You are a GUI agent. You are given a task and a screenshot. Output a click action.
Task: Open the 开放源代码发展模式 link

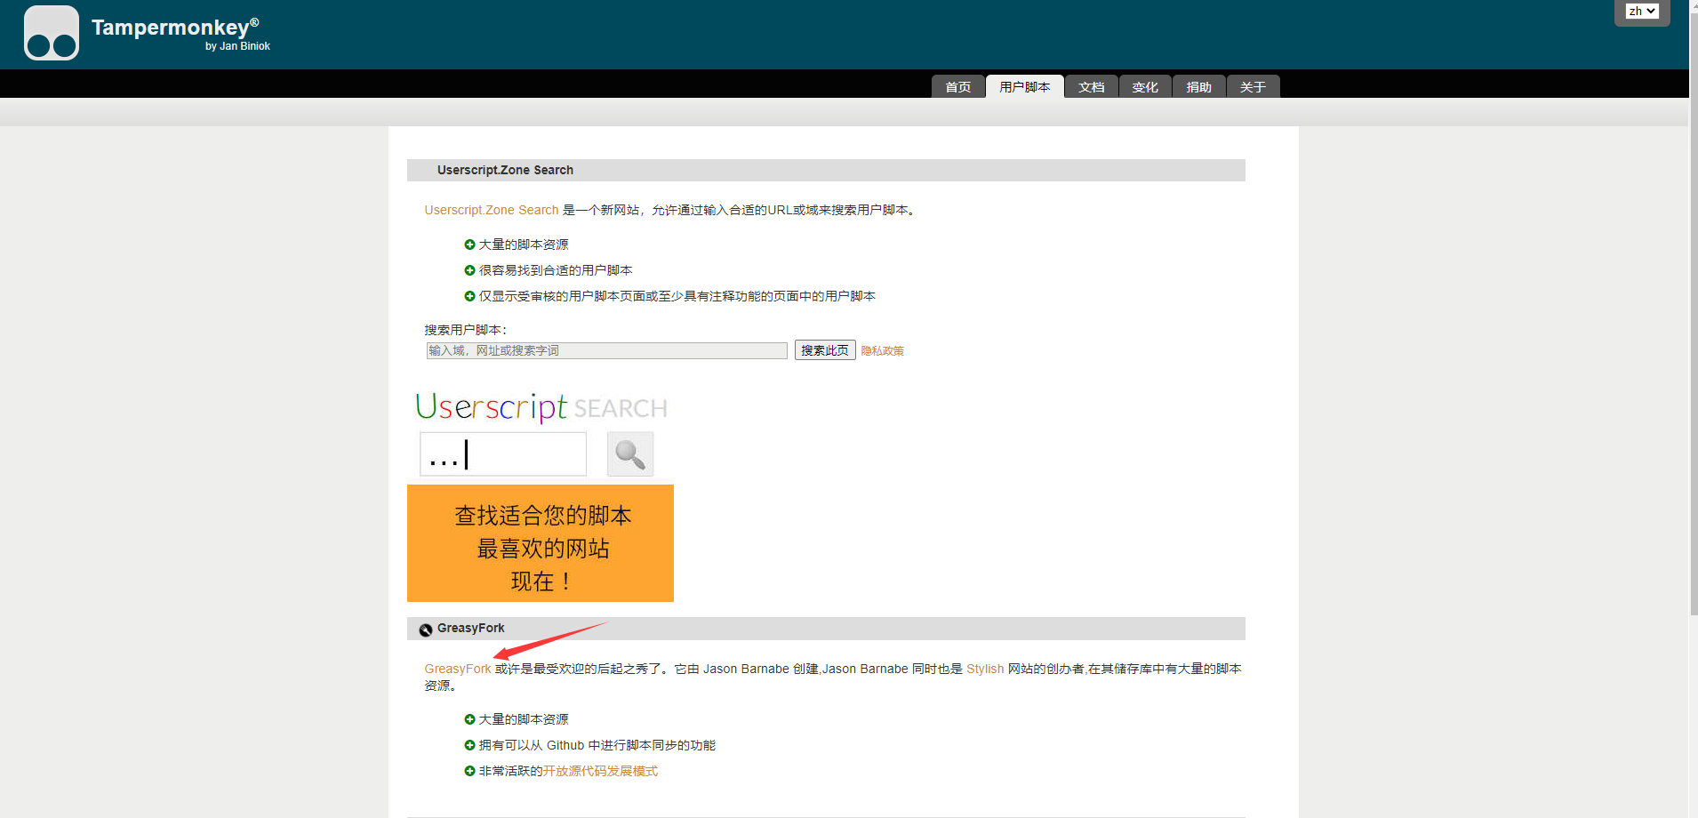pyautogui.click(x=601, y=771)
